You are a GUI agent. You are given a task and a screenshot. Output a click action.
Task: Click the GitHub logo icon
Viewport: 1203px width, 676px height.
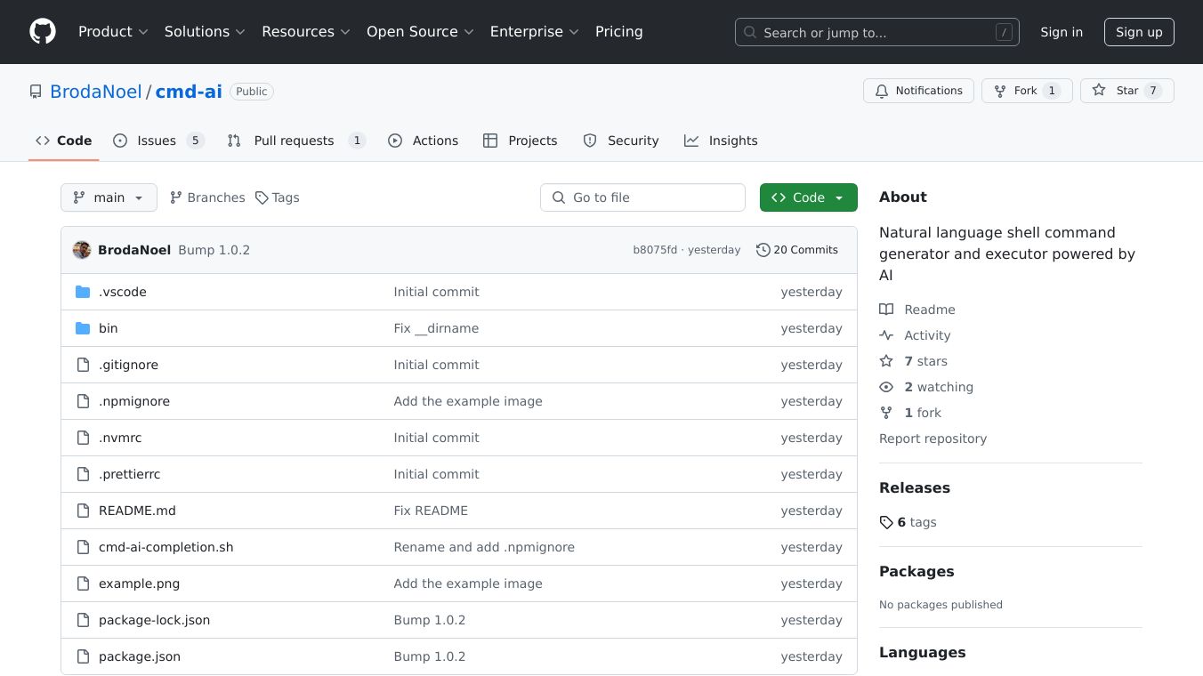[x=43, y=32]
